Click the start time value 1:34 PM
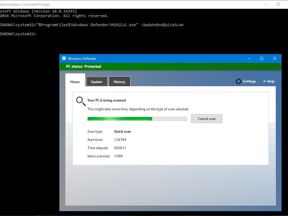 click(x=120, y=140)
